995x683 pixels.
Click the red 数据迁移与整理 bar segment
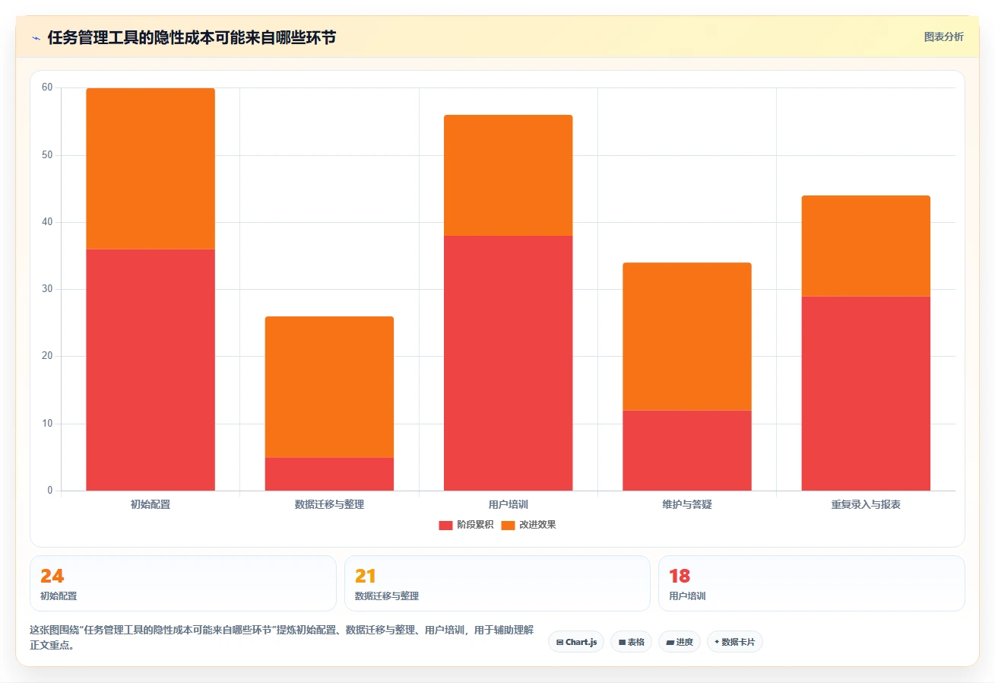pyautogui.click(x=329, y=474)
